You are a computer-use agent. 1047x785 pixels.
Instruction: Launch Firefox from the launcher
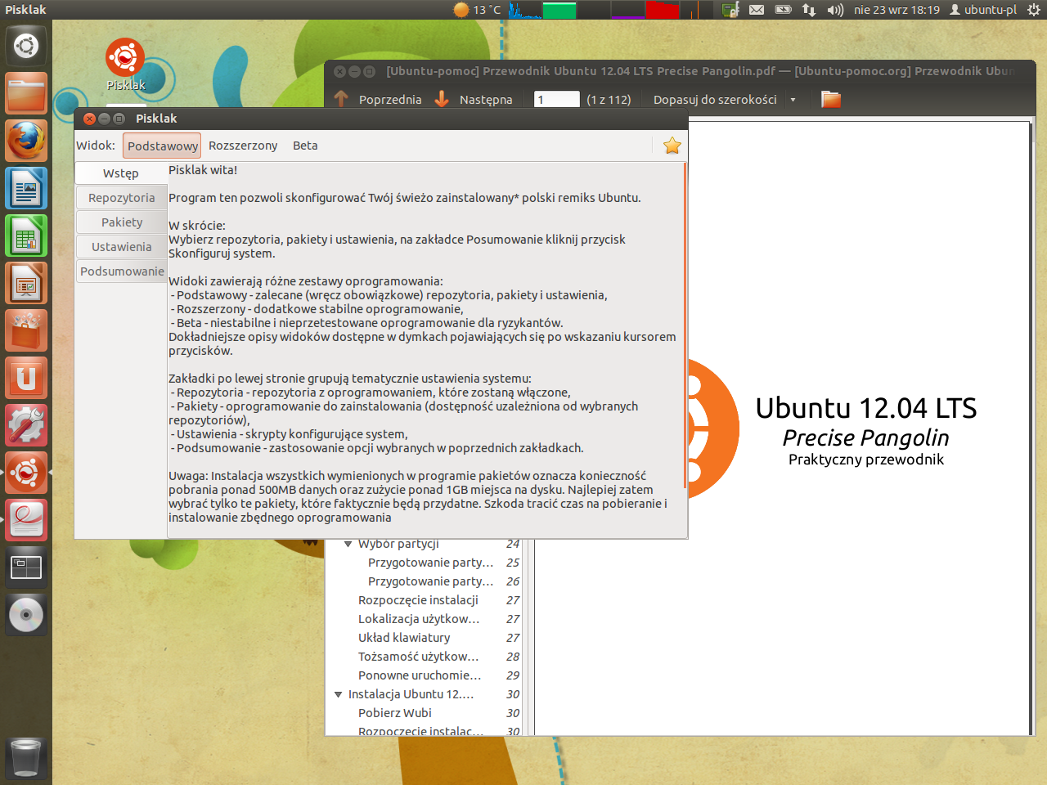pos(26,141)
